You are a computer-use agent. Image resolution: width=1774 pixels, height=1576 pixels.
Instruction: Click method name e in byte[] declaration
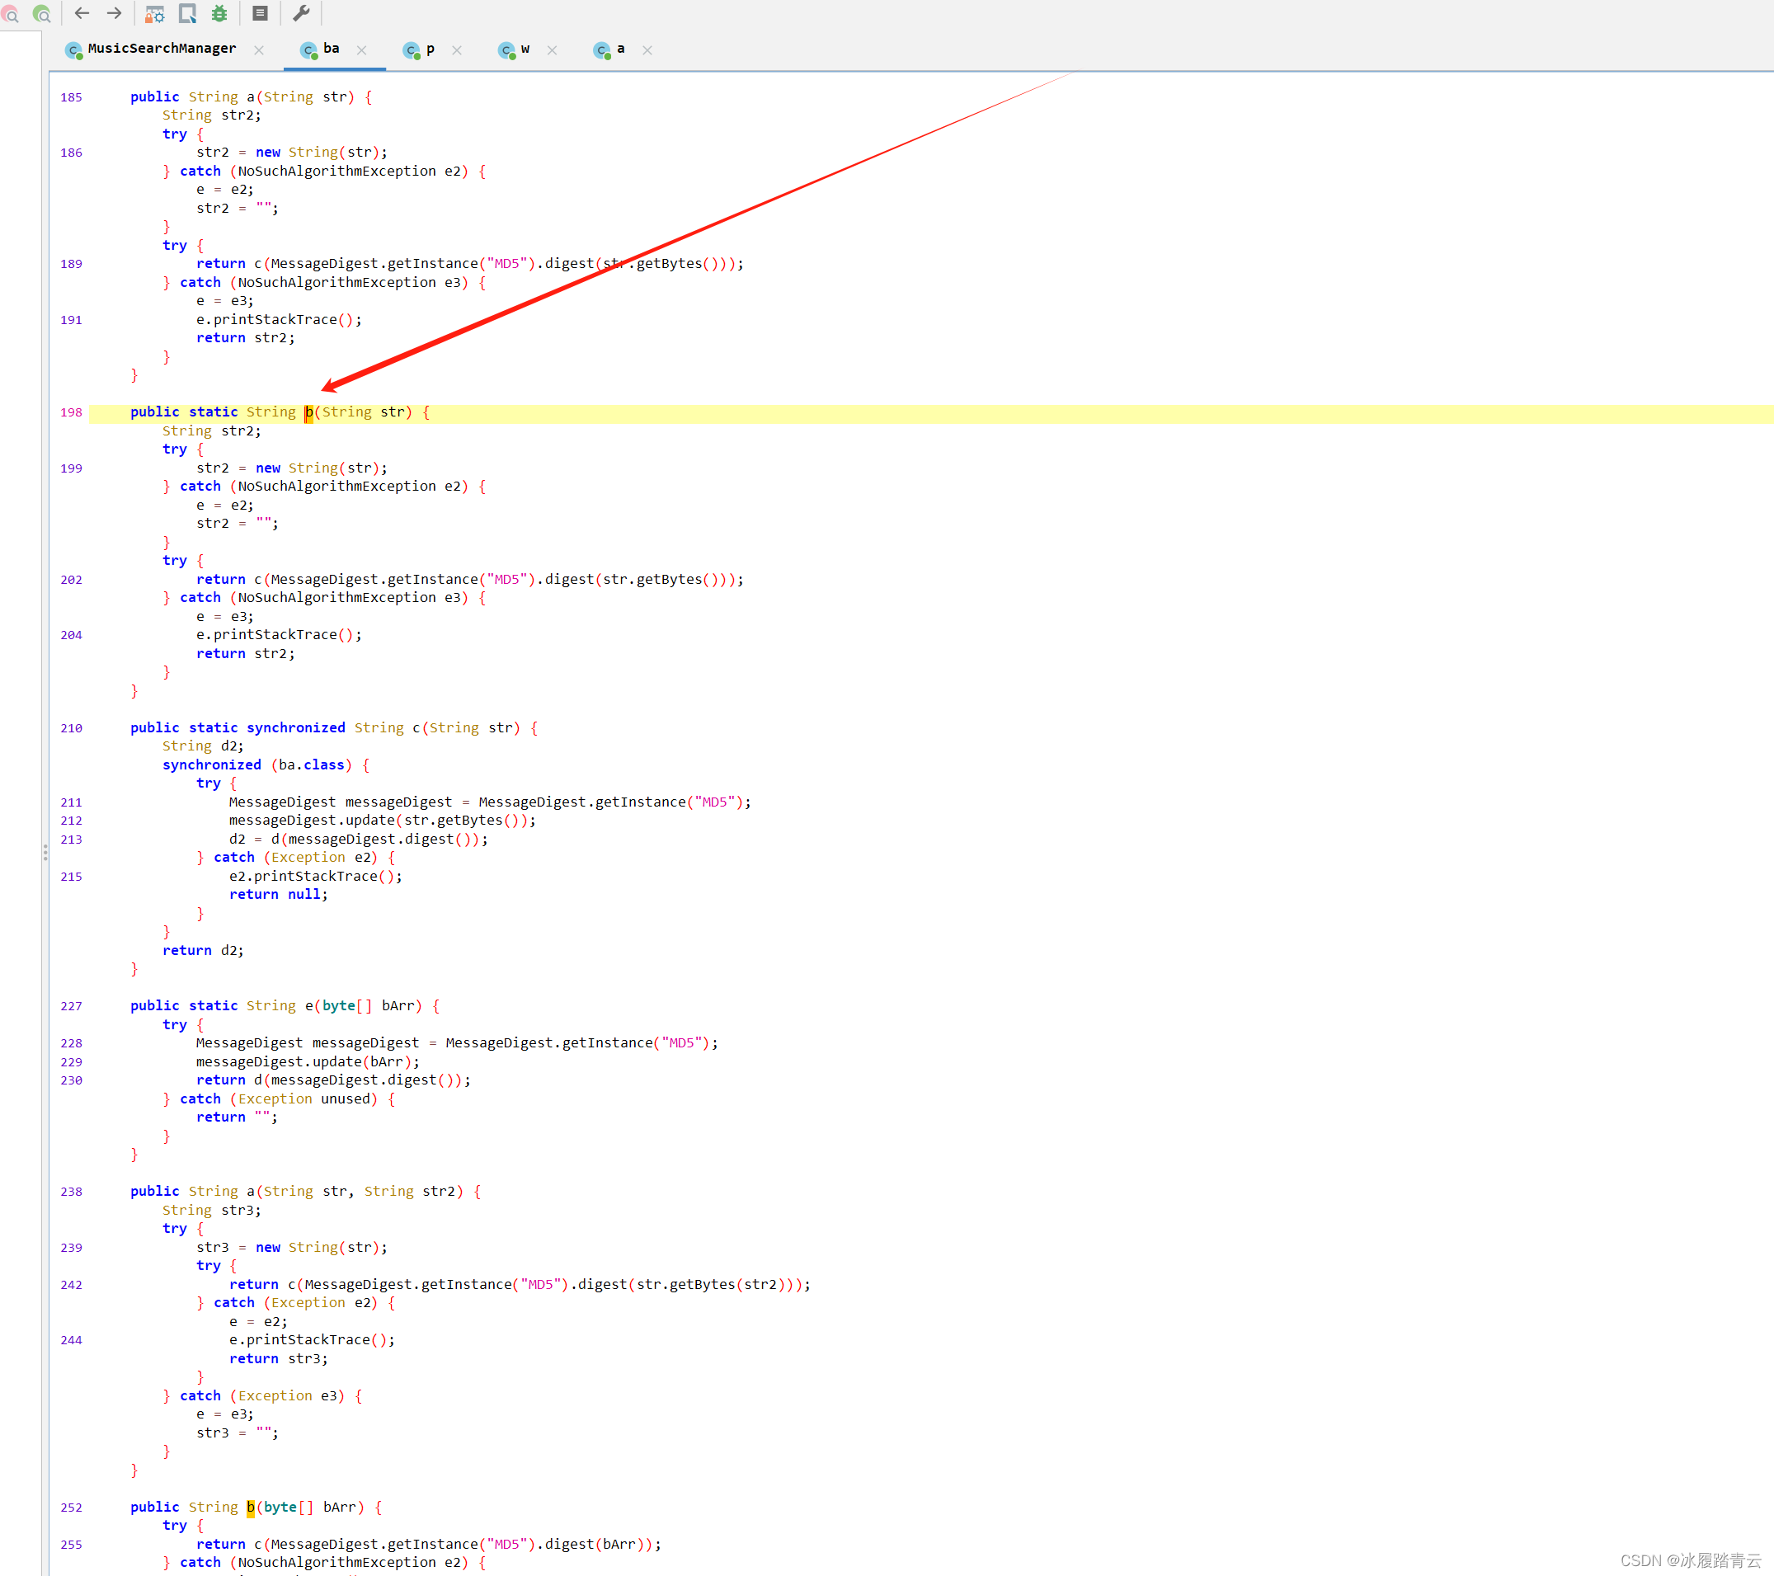pyautogui.click(x=309, y=1006)
